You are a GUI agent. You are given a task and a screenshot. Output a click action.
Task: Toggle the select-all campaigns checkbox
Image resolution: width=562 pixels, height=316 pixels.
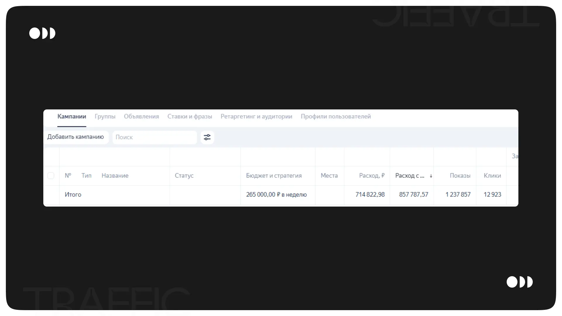click(x=51, y=176)
